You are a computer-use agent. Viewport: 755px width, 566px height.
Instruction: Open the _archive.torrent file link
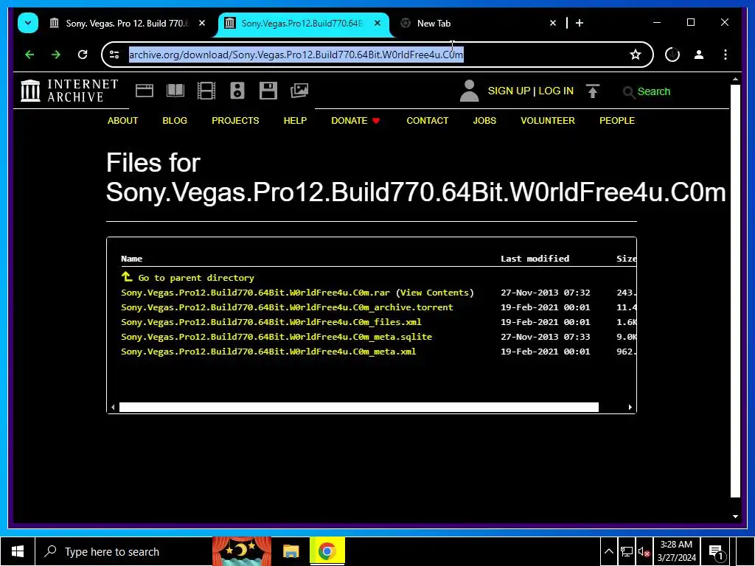[x=287, y=307]
